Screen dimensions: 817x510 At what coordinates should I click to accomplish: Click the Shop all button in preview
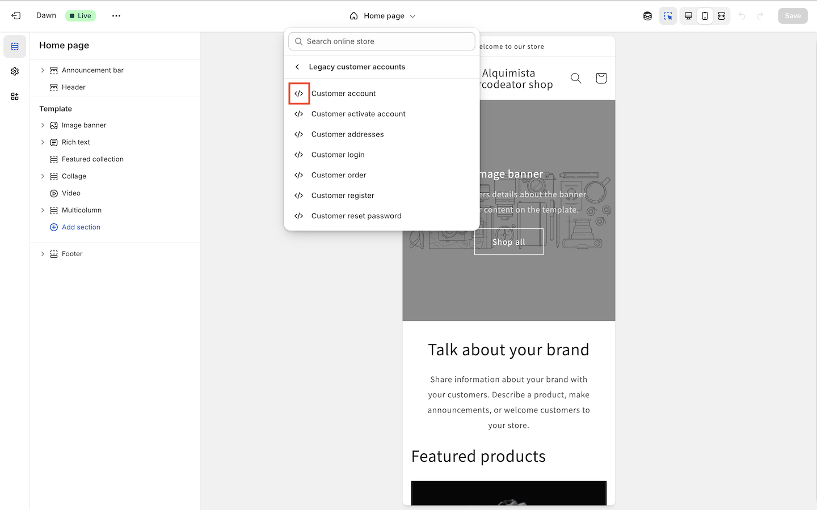508,242
